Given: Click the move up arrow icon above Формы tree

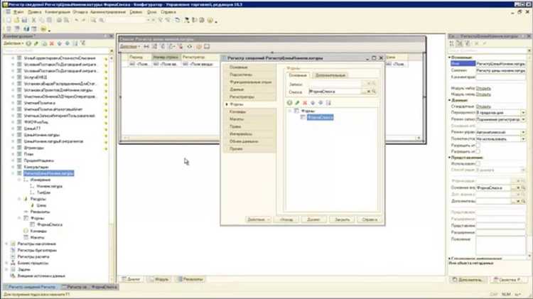Looking at the screenshot, I should coord(313,102).
